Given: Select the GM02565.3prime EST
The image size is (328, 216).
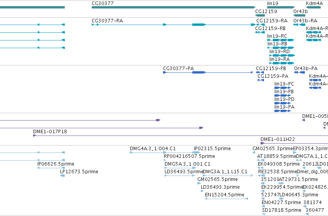Looking at the screenshot, I should point(254,153).
